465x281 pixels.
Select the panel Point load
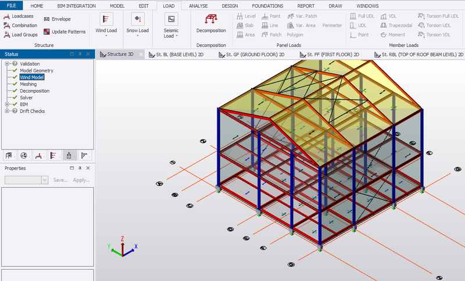(271, 16)
